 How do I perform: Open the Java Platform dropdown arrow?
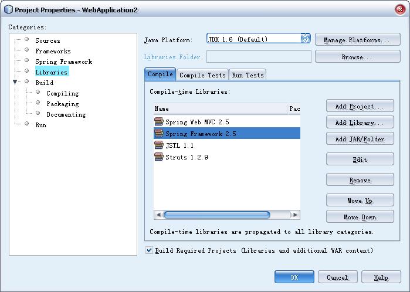[306, 39]
